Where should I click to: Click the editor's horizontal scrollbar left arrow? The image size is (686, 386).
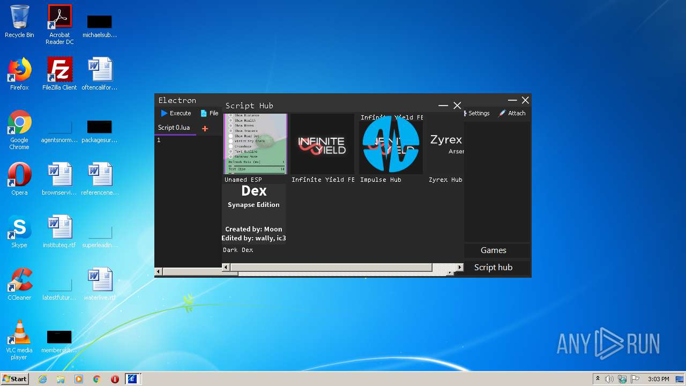(158, 272)
